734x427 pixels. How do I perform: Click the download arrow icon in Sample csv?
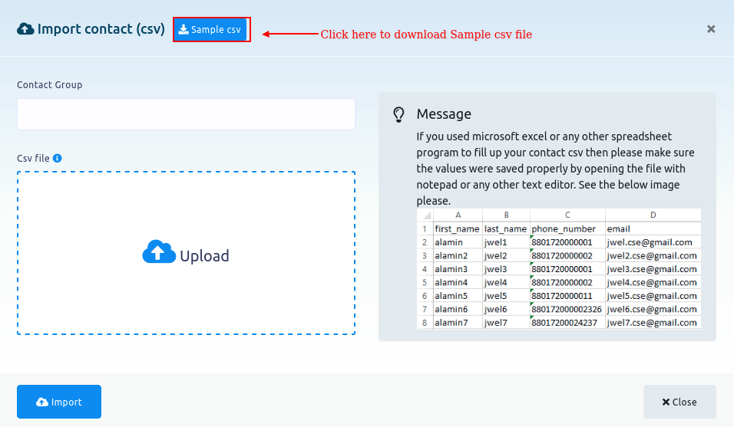[x=183, y=29]
